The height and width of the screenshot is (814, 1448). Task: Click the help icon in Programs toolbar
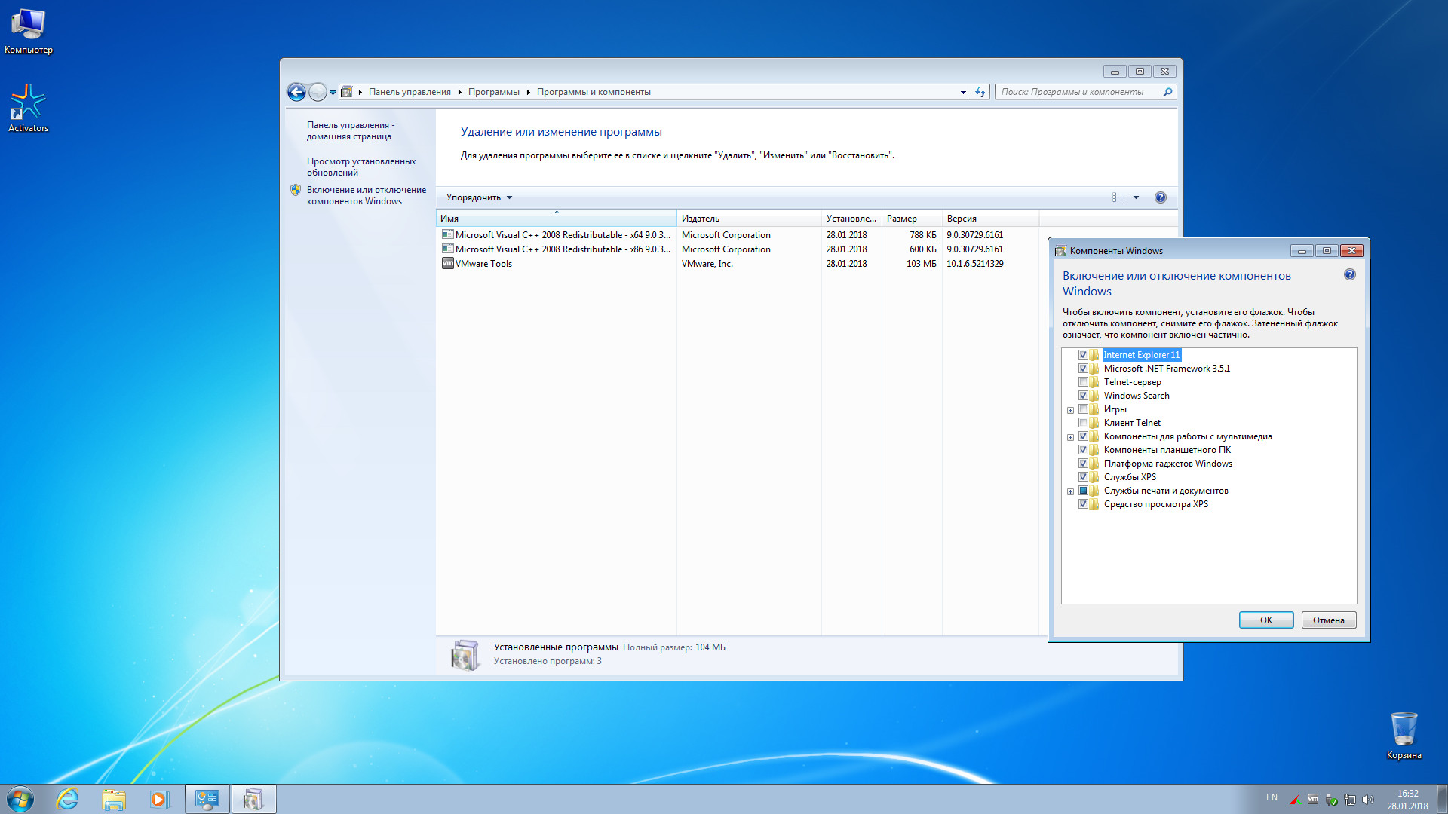pos(1160,197)
